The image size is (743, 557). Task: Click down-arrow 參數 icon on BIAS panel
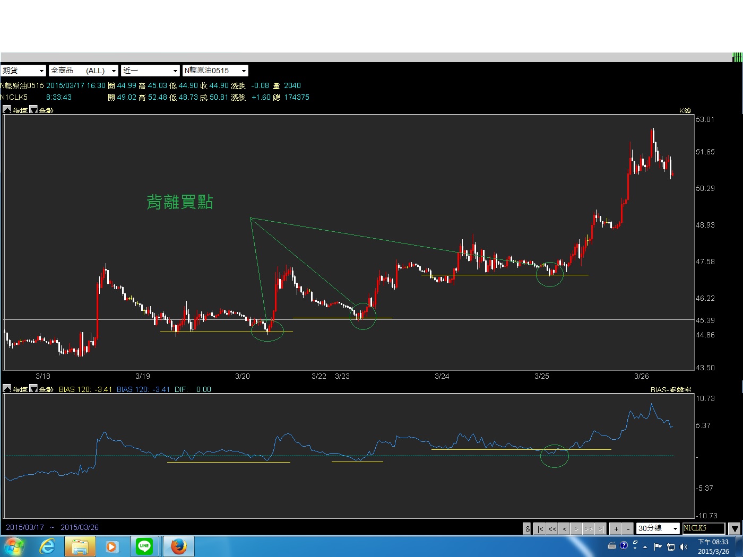tap(33, 388)
